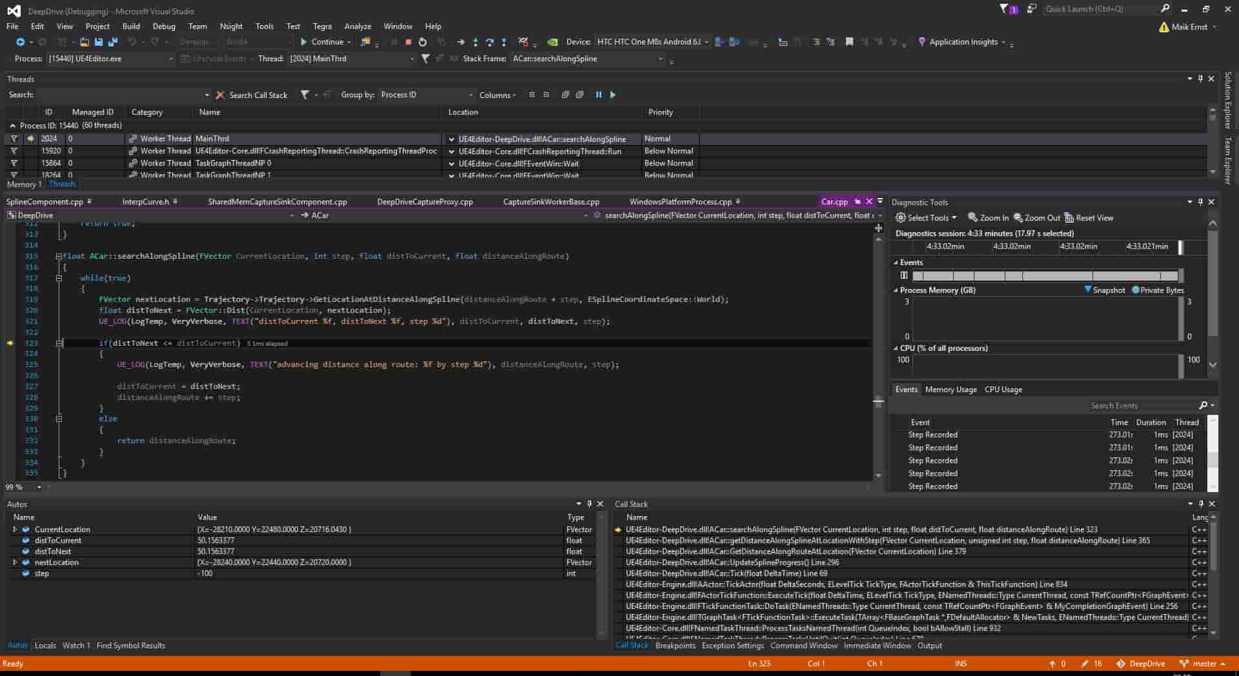Viewport: 1239px width, 676px height.
Task: Toggle the Private Bytes legend in Process Memory
Action: [1158, 290]
